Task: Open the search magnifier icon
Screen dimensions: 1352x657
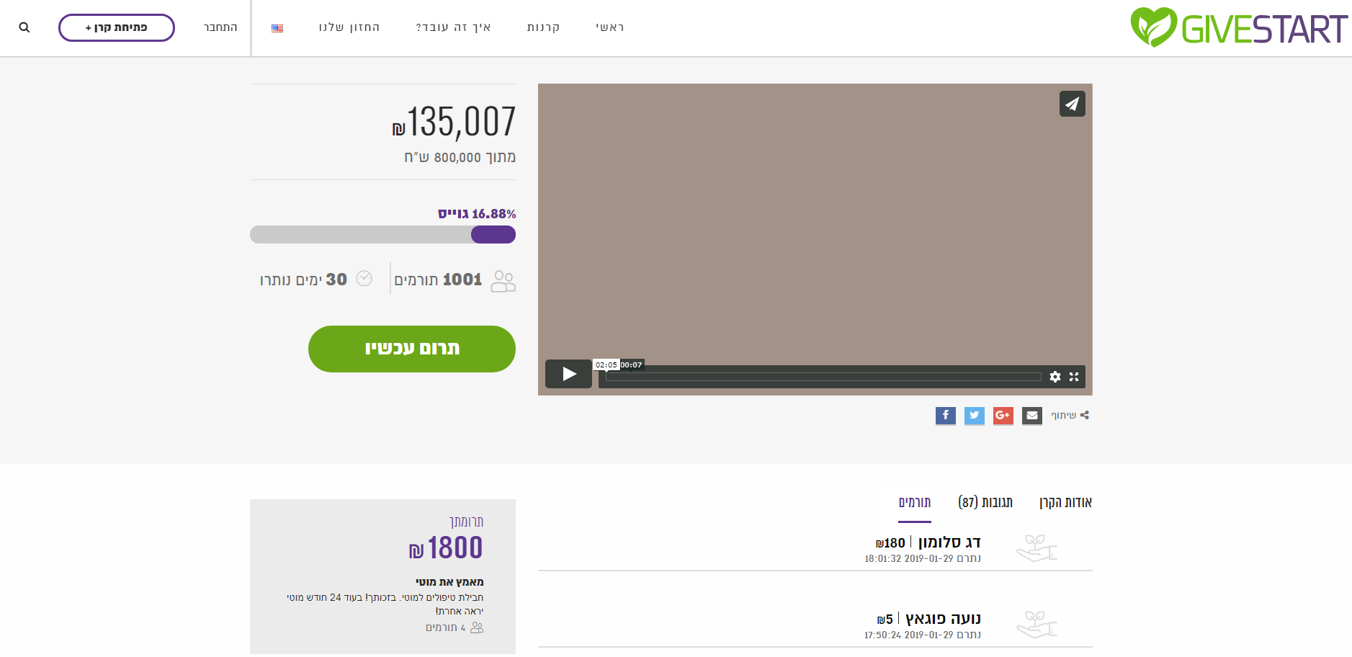Action: coord(24,27)
